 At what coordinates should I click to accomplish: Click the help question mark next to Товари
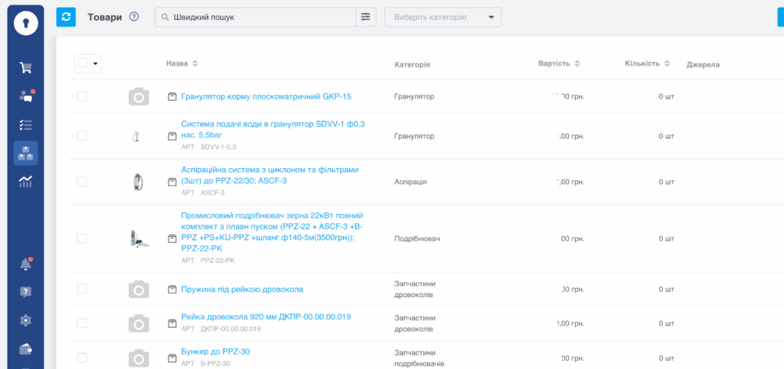(134, 17)
